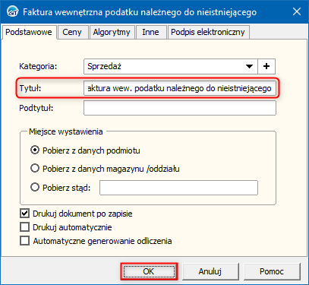Enable Drukuj automatycznie checkbox
This screenshot has width=309, height=285.
pos(24,227)
